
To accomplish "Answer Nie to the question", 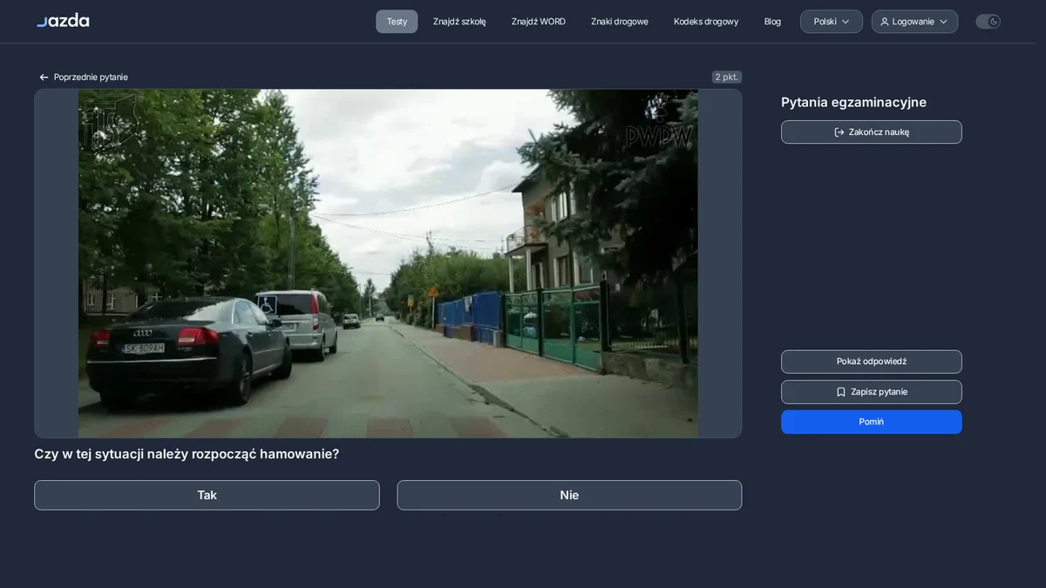I will tap(569, 495).
